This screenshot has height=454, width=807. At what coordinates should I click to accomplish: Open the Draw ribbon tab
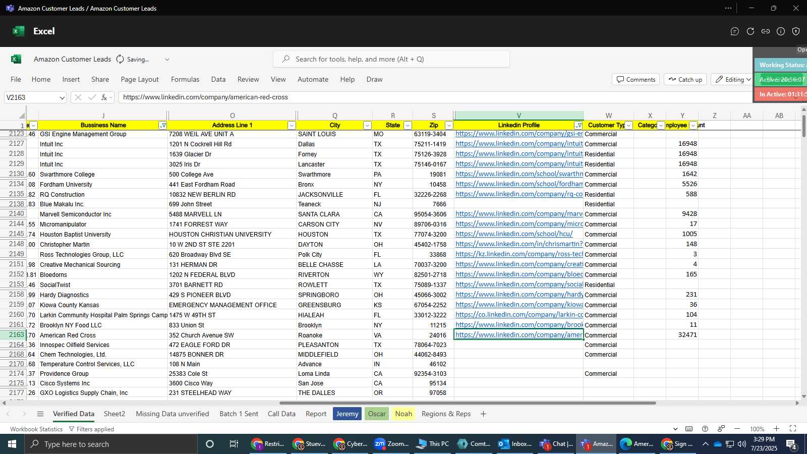point(374,79)
